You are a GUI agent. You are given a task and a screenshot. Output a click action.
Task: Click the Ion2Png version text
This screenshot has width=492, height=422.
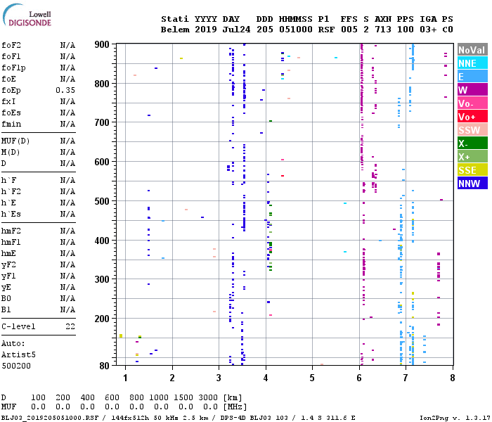click(x=455, y=418)
